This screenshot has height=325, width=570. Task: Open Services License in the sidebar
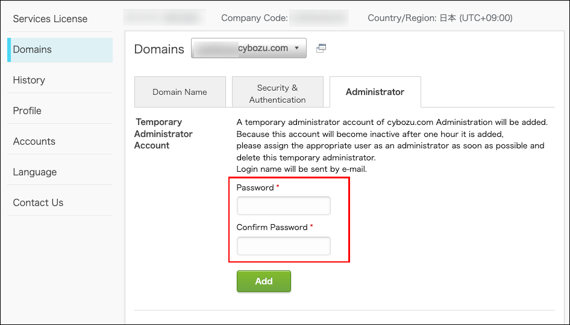[50, 19]
